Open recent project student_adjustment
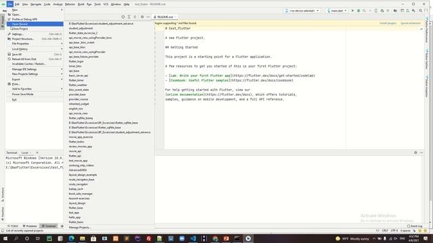Viewport: 433px width, 243px height. pos(110,28)
